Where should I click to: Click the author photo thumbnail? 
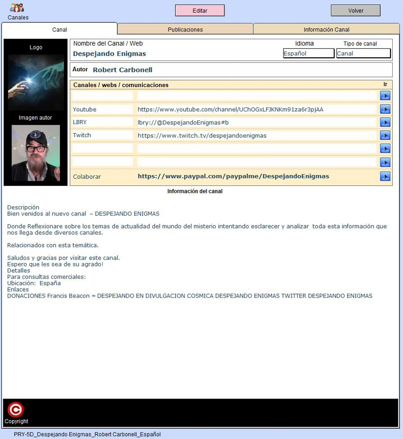point(36,153)
